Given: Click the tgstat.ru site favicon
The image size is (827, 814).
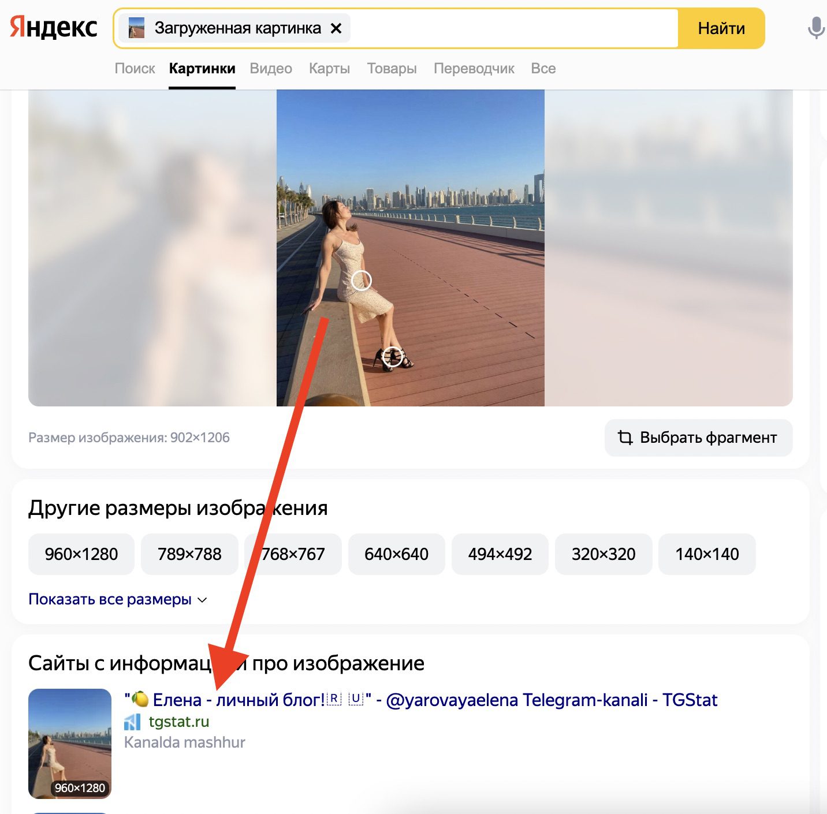Looking at the screenshot, I should point(132,722).
